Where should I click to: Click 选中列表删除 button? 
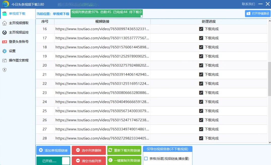(89, 150)
